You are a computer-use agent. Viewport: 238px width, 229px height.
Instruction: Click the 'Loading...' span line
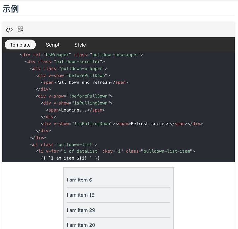tap(75, 110)
